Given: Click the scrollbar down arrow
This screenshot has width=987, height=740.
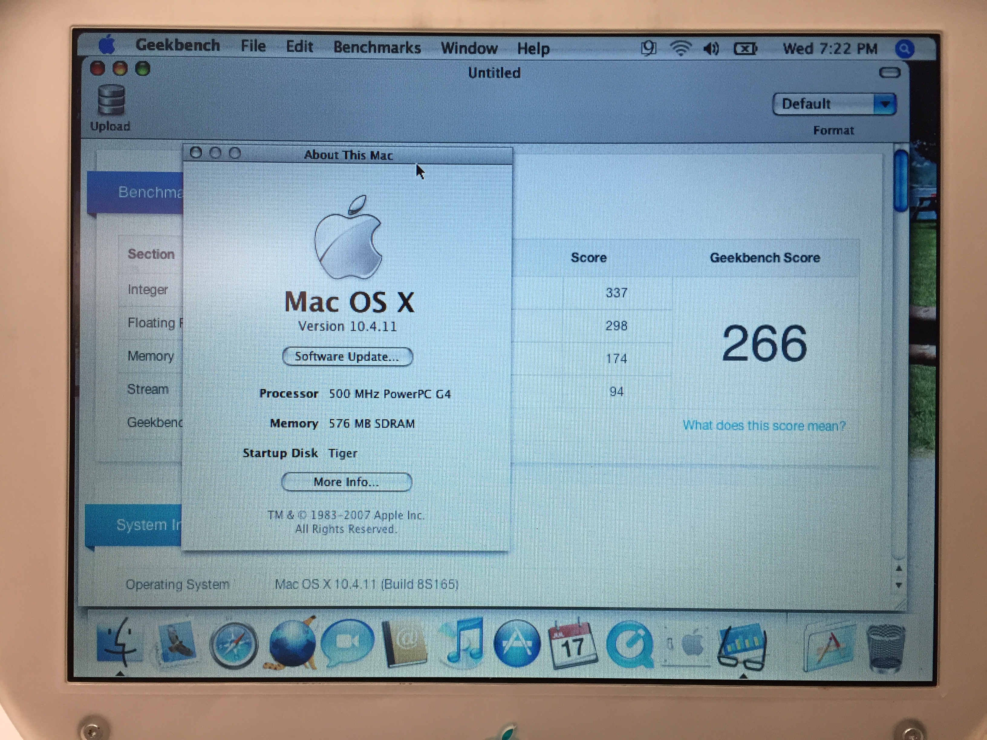Looking at the screenshot, I should [x=899, y=585].
